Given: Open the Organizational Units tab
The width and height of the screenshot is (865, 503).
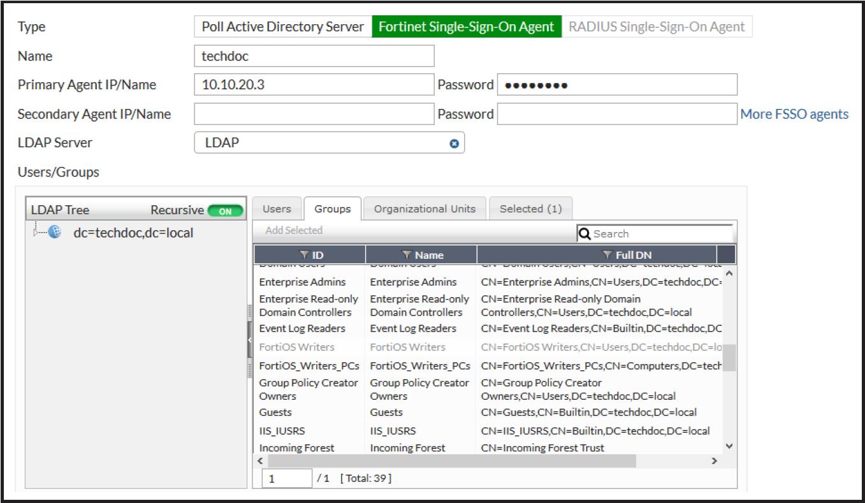Looking at the screenshot, I should pos(425,209).
